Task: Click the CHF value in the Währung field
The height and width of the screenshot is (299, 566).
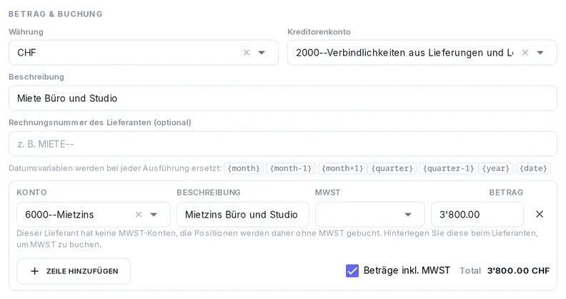Action: (x=26, y=53)
